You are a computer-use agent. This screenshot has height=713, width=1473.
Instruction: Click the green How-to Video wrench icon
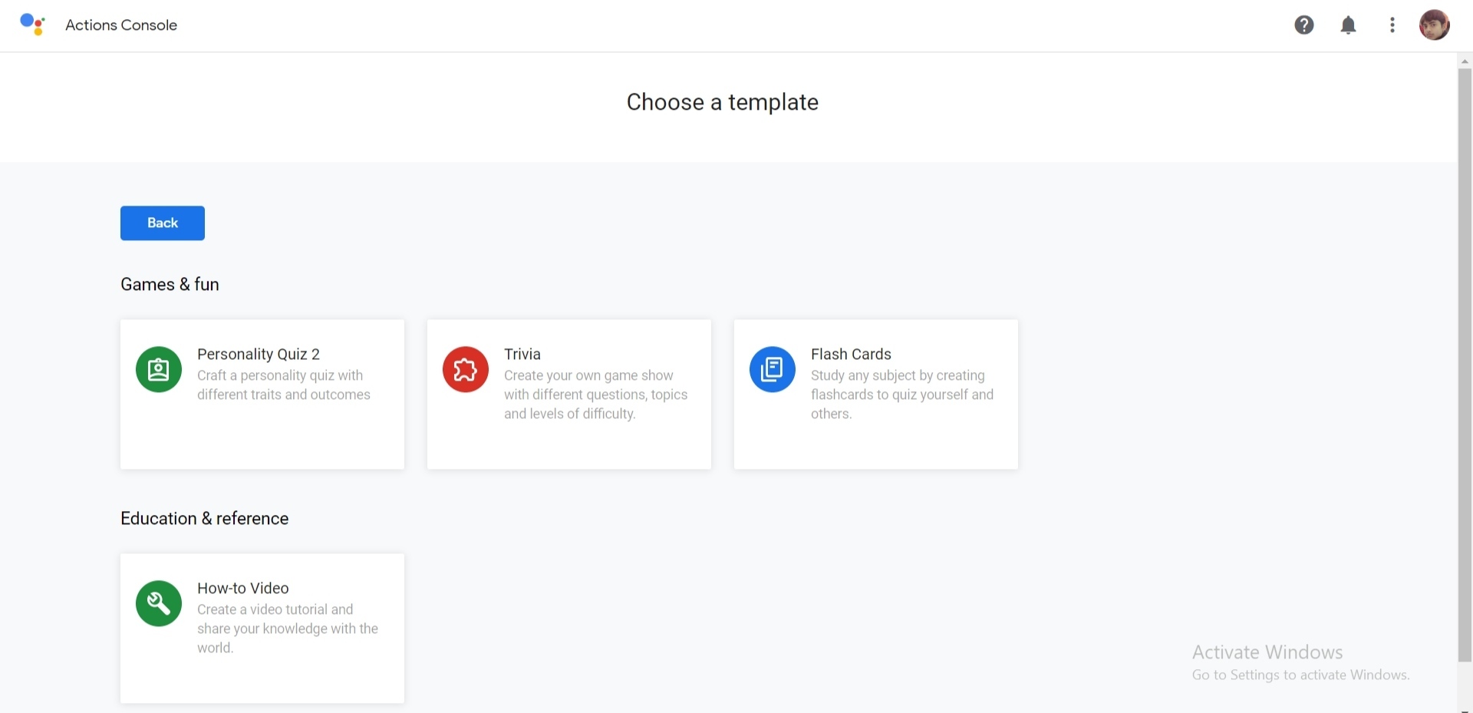click(159, 603)
